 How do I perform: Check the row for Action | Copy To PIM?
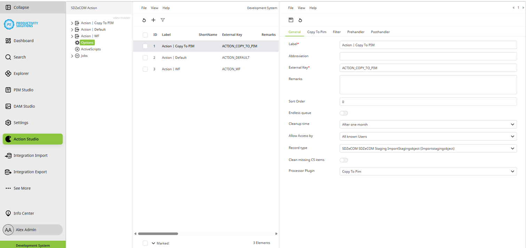pos(145,46)
